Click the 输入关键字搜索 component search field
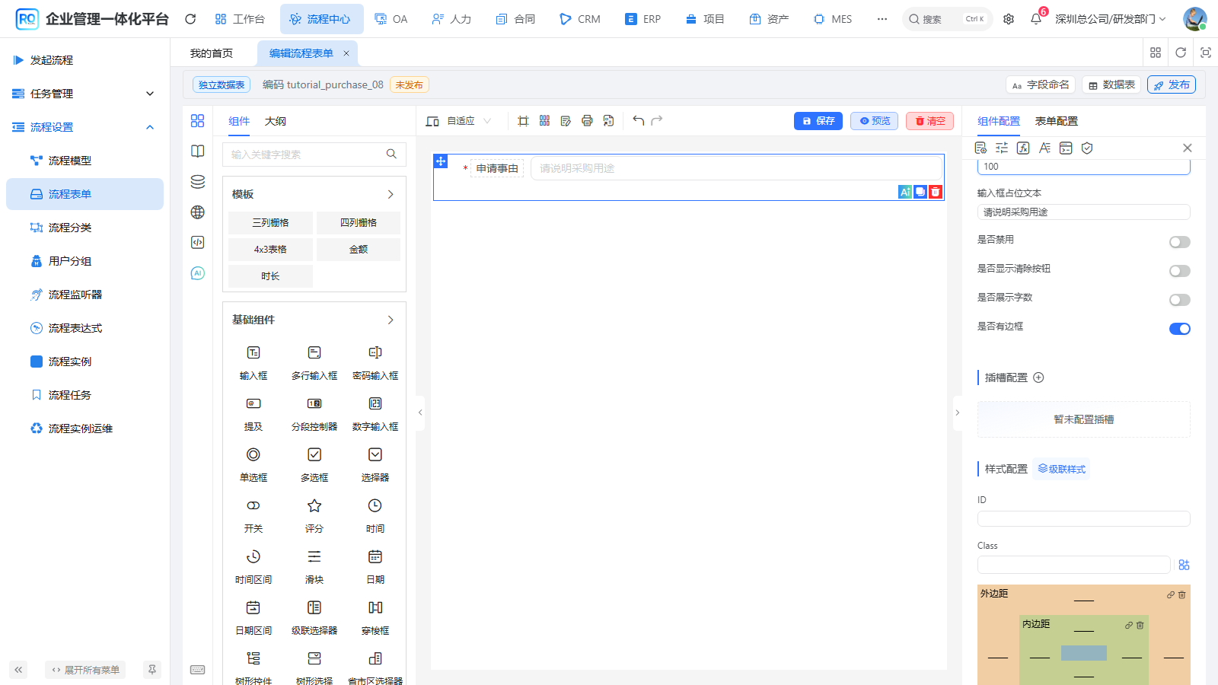 (x=314, y=154)
